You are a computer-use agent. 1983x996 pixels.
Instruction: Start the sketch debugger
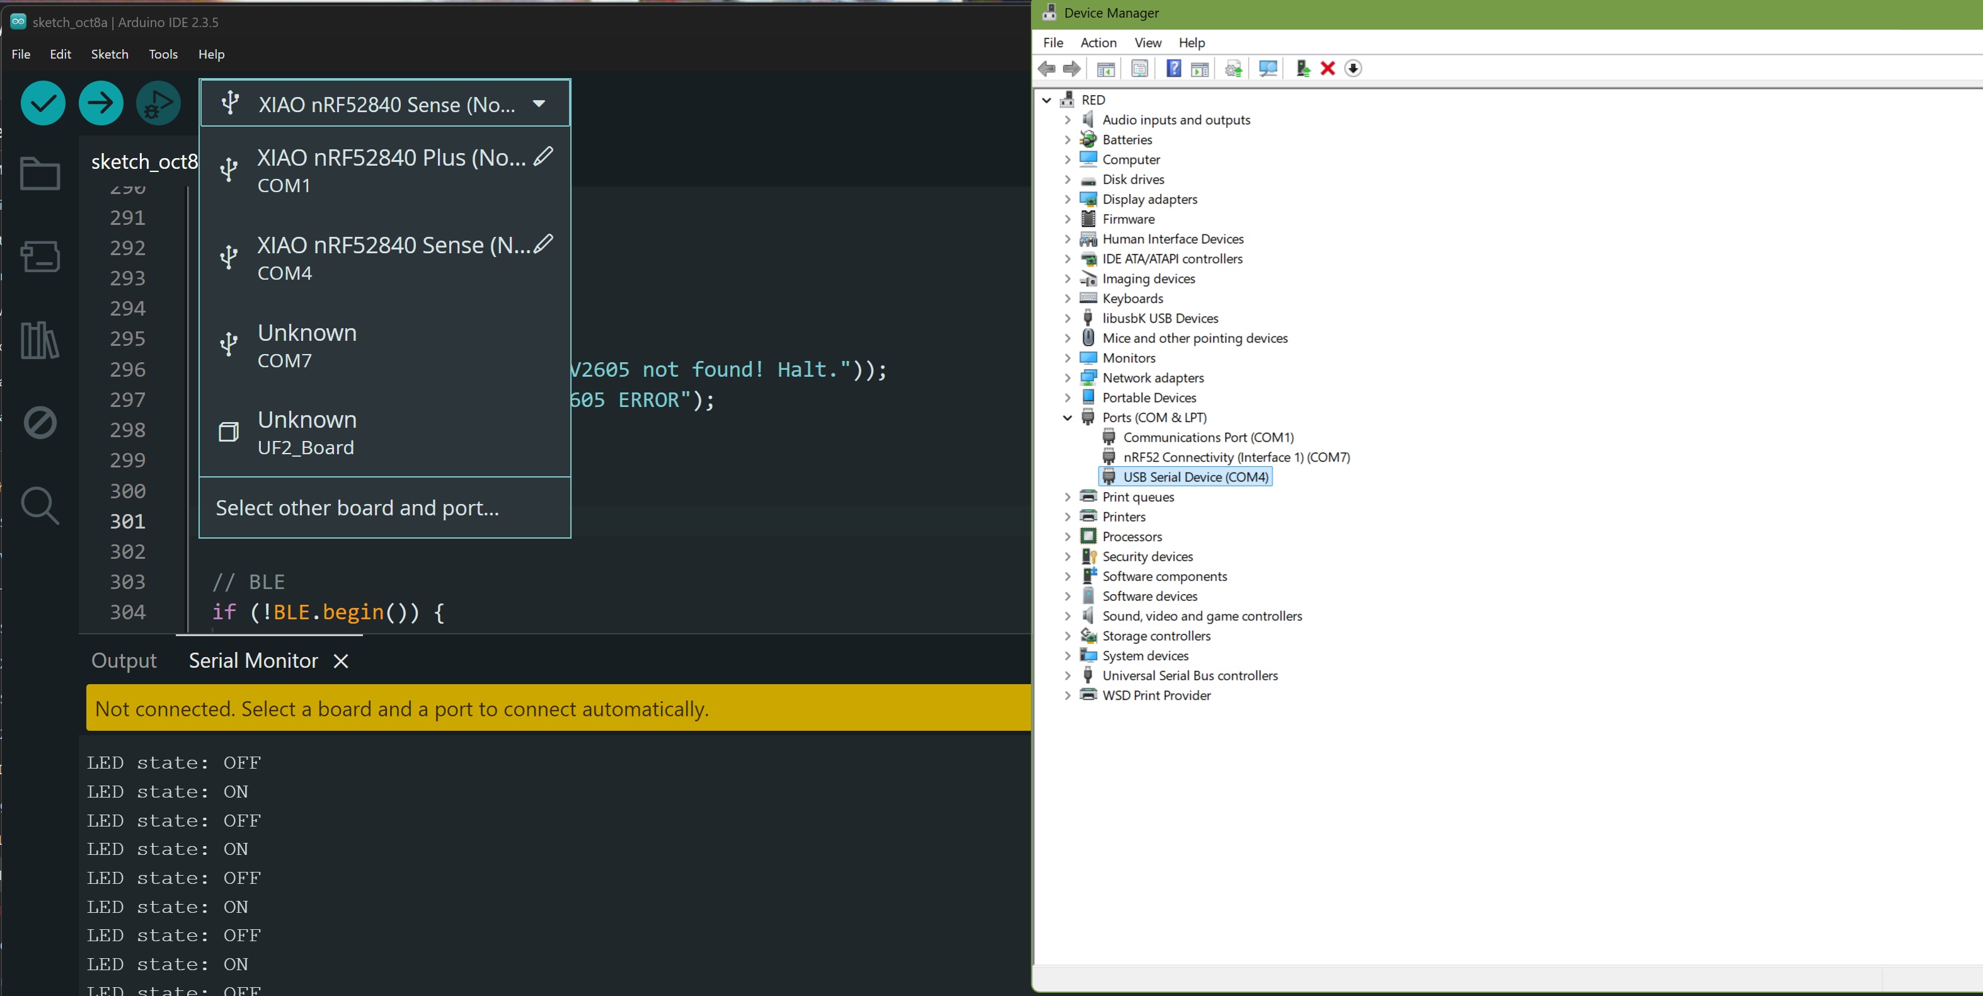tap(159, 103)
